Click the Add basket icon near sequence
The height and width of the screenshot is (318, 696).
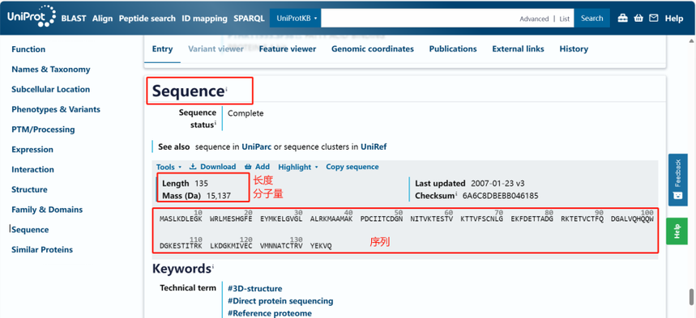[248, 167]
